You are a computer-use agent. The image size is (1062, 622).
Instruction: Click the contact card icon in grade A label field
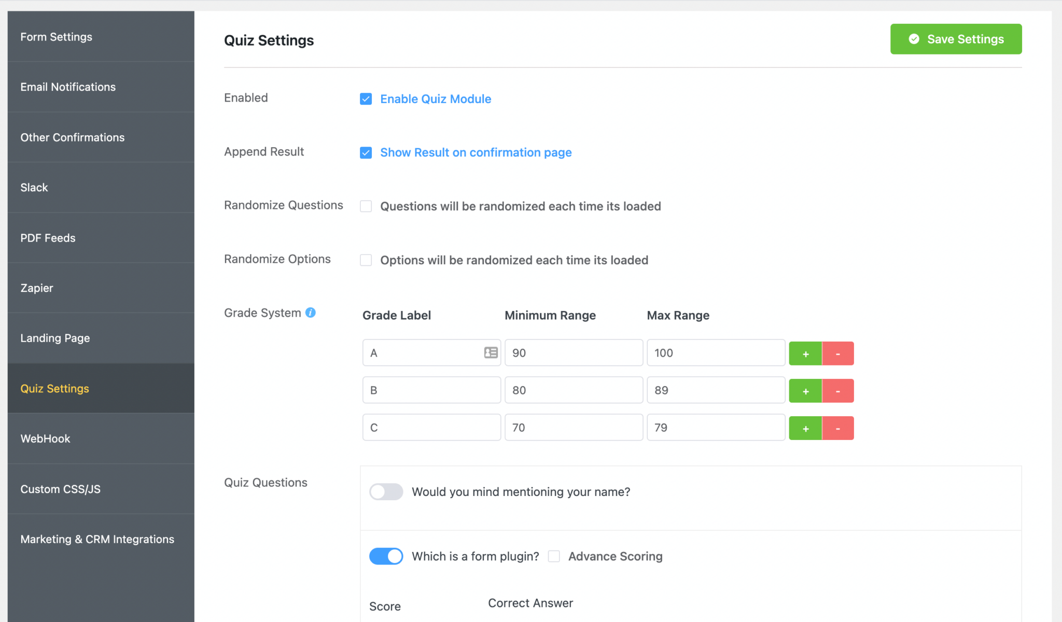coord(491,353)
